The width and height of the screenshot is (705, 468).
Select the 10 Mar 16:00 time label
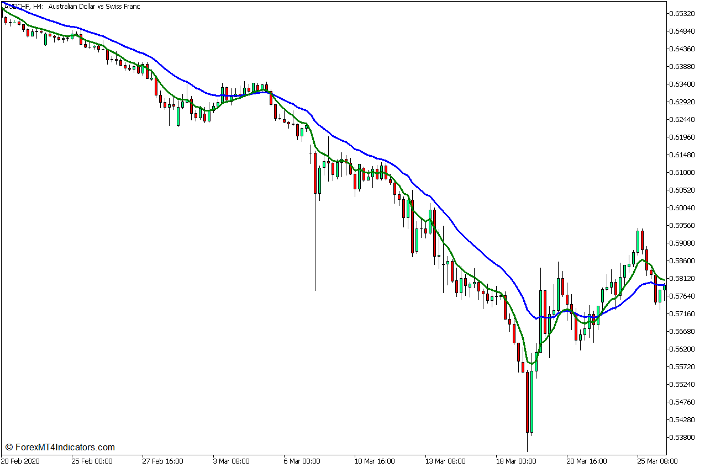[374, 461]
